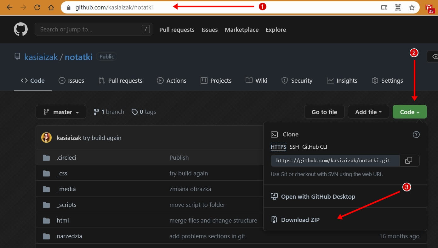Open the Insights tab
This screenshot has width=438, height=248.
click(x=342, y=81)
